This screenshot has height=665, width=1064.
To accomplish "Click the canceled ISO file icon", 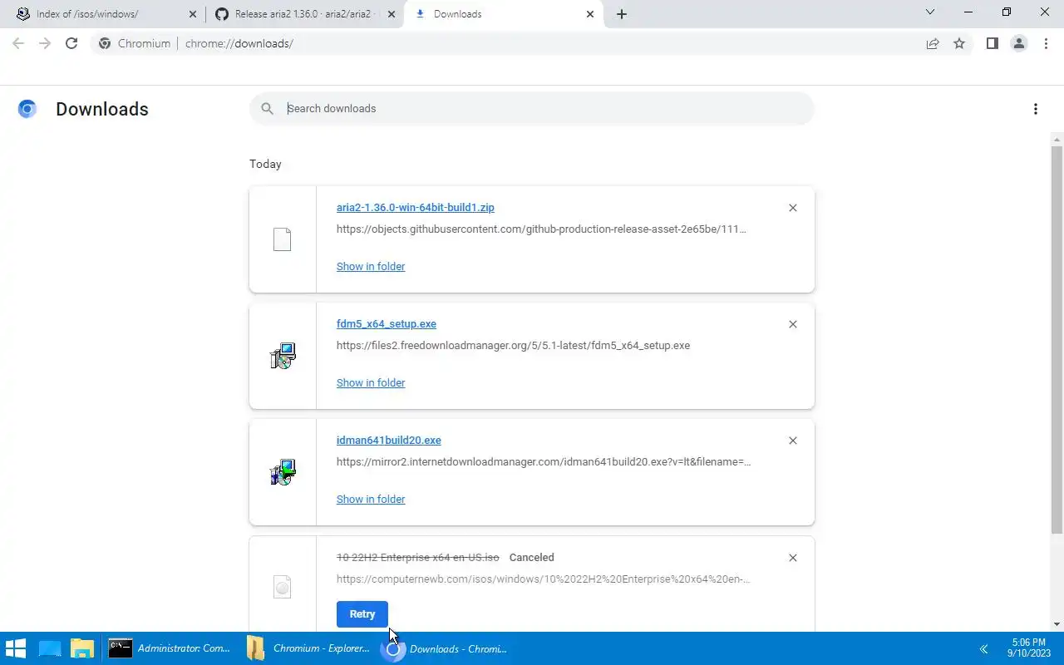I will click(283, 588).
